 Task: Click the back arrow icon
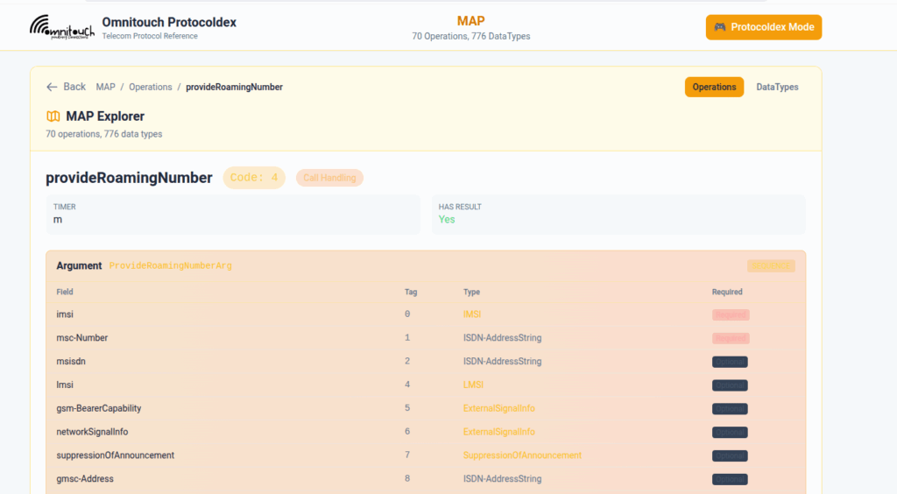(x=52, y=87)
